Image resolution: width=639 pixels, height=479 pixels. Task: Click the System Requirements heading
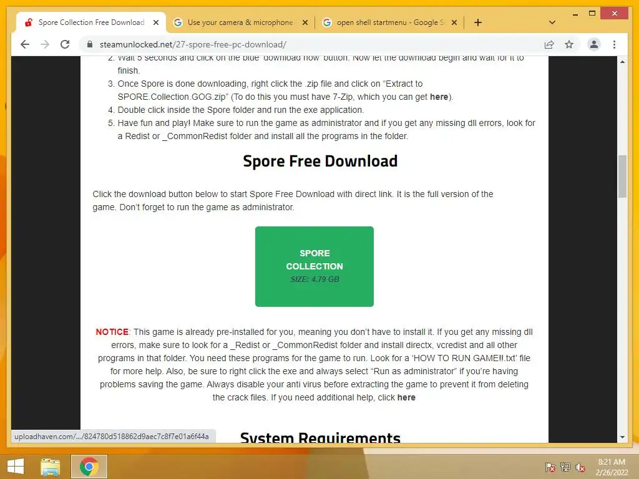click(320, 438)
